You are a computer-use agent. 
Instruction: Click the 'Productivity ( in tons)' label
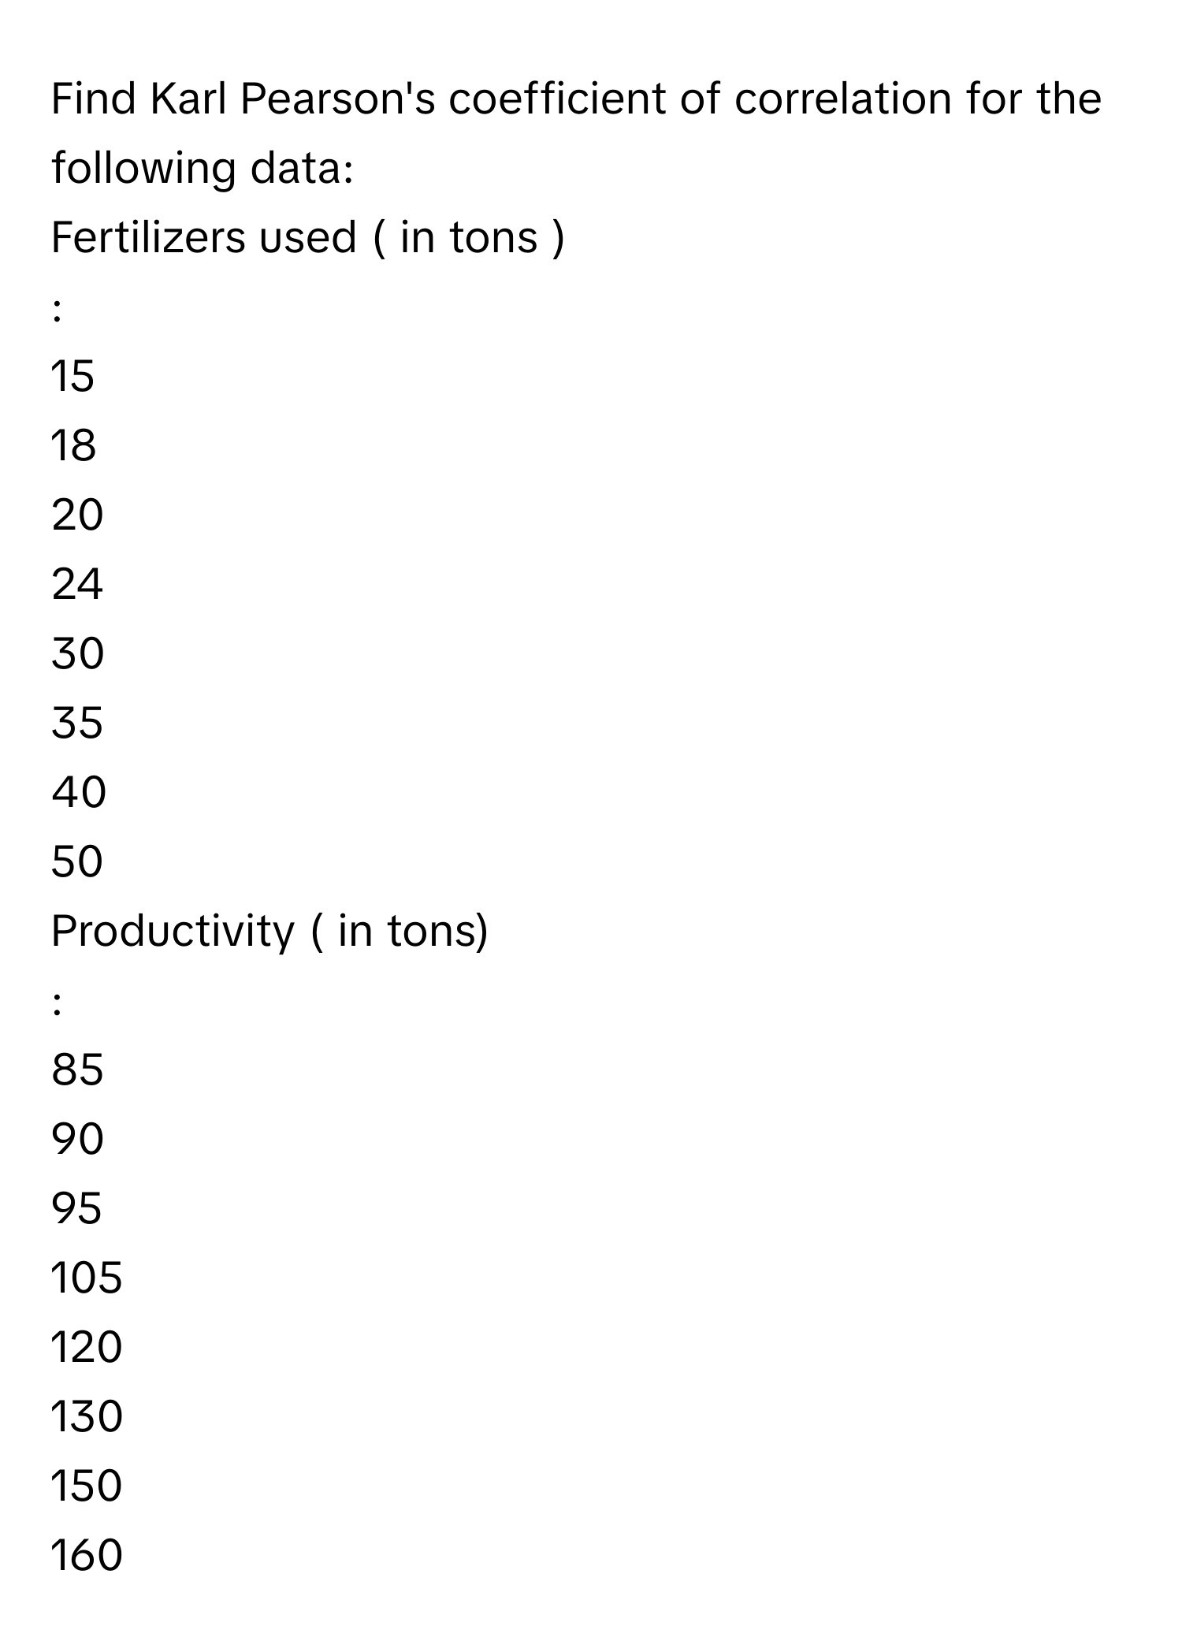point(270,931)
